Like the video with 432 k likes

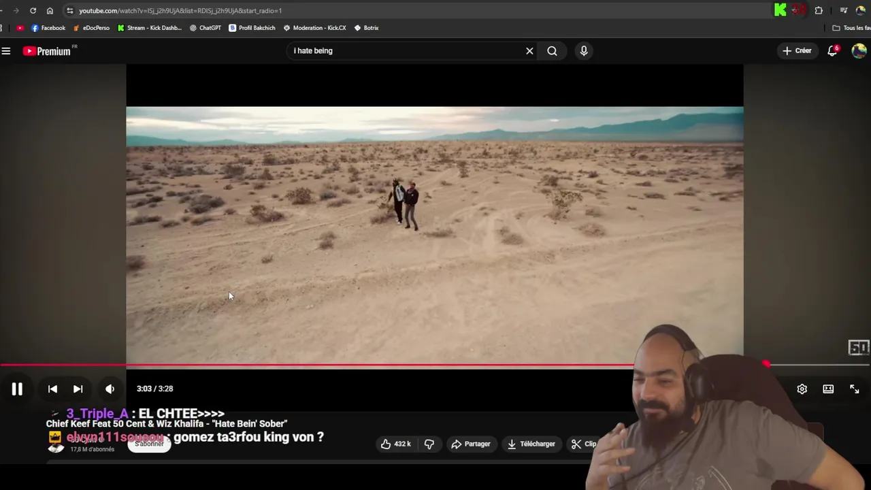tap(395, 444)
